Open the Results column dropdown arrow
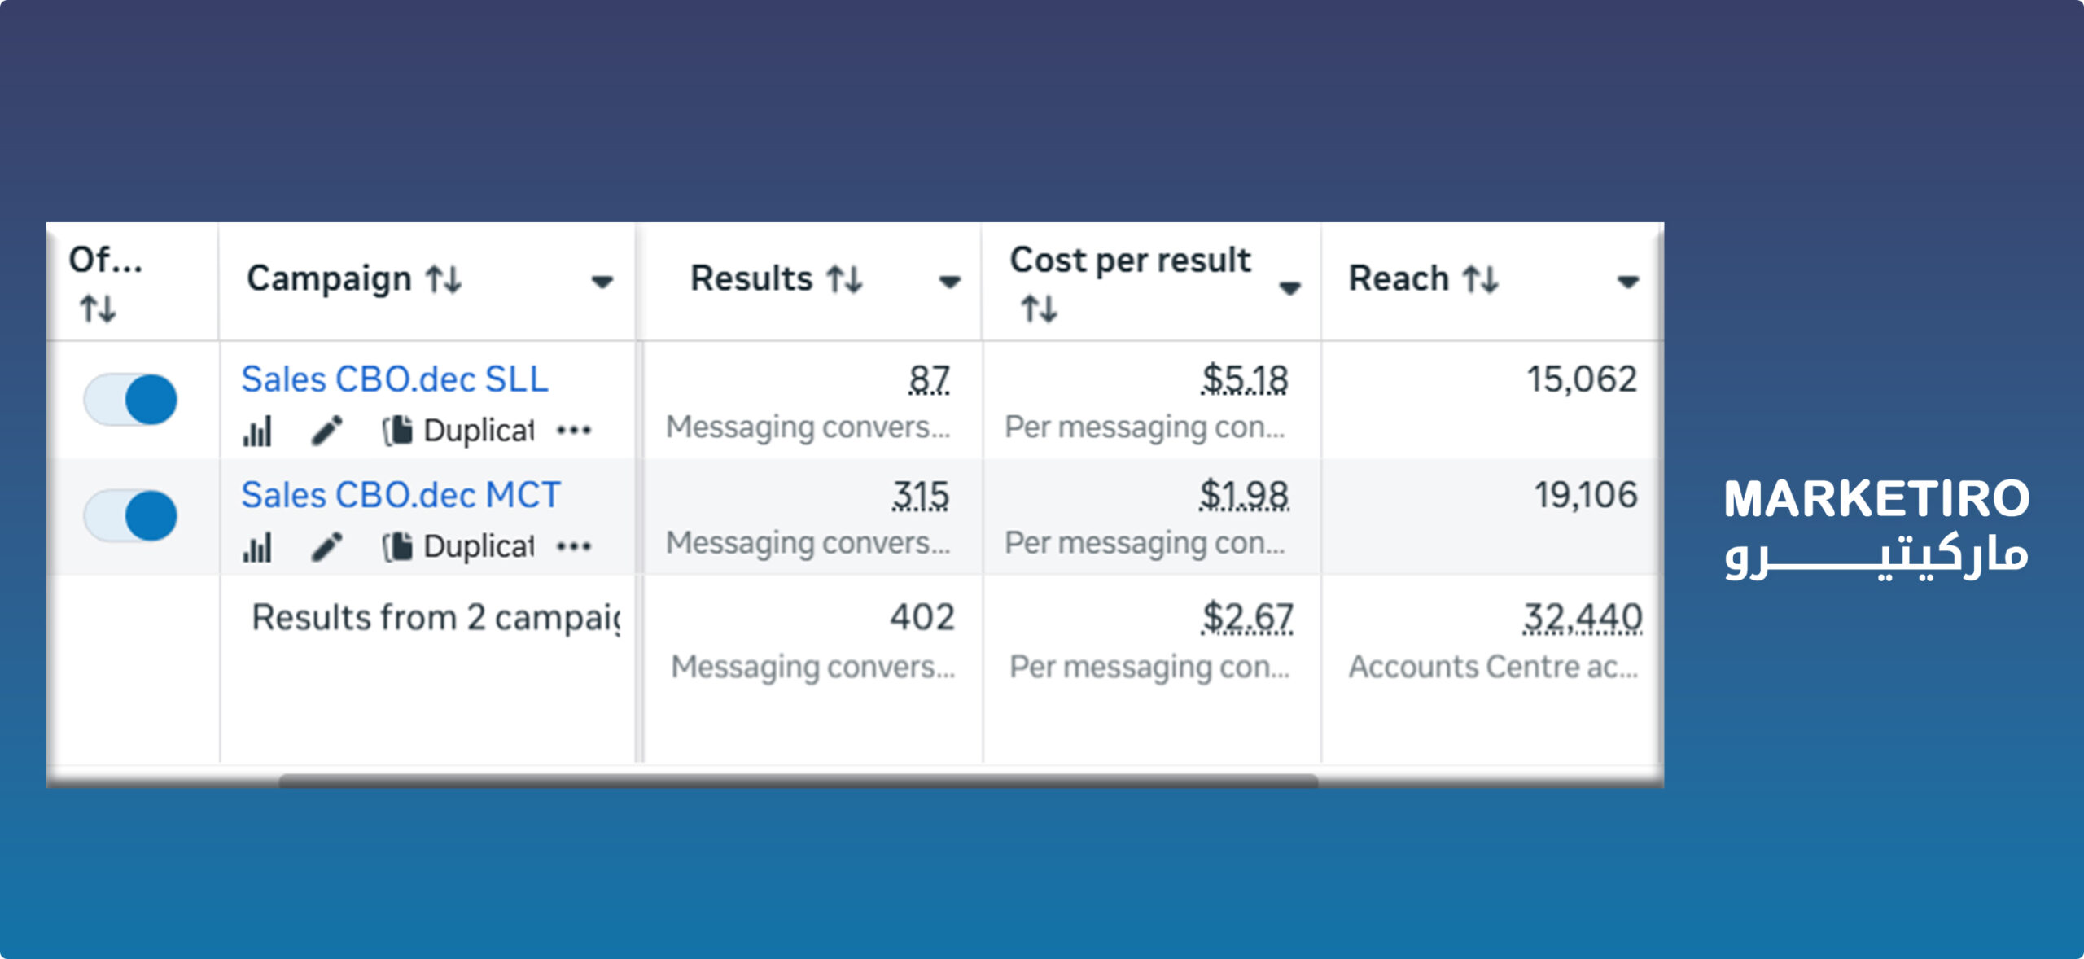2084x959 pixels. point(949,282)
